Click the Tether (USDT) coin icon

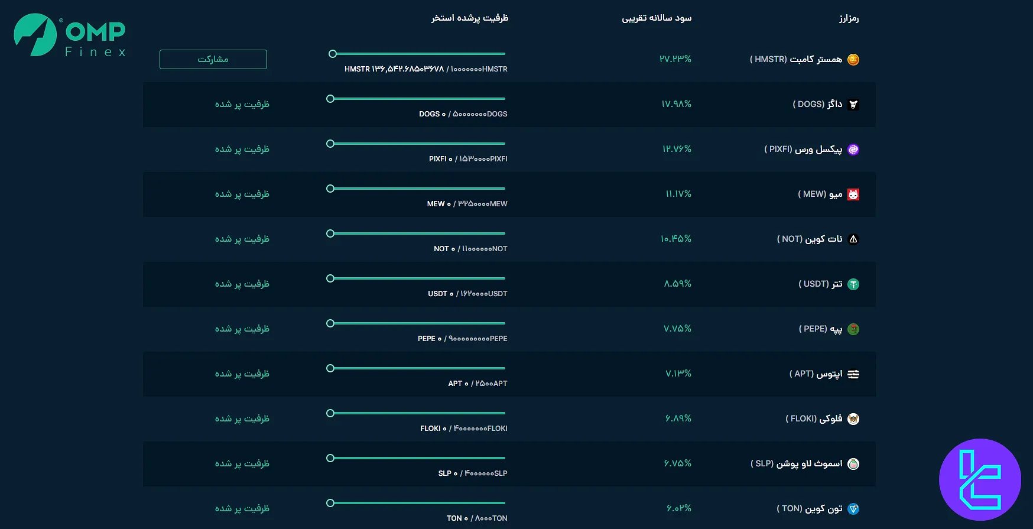coord(853,284)
